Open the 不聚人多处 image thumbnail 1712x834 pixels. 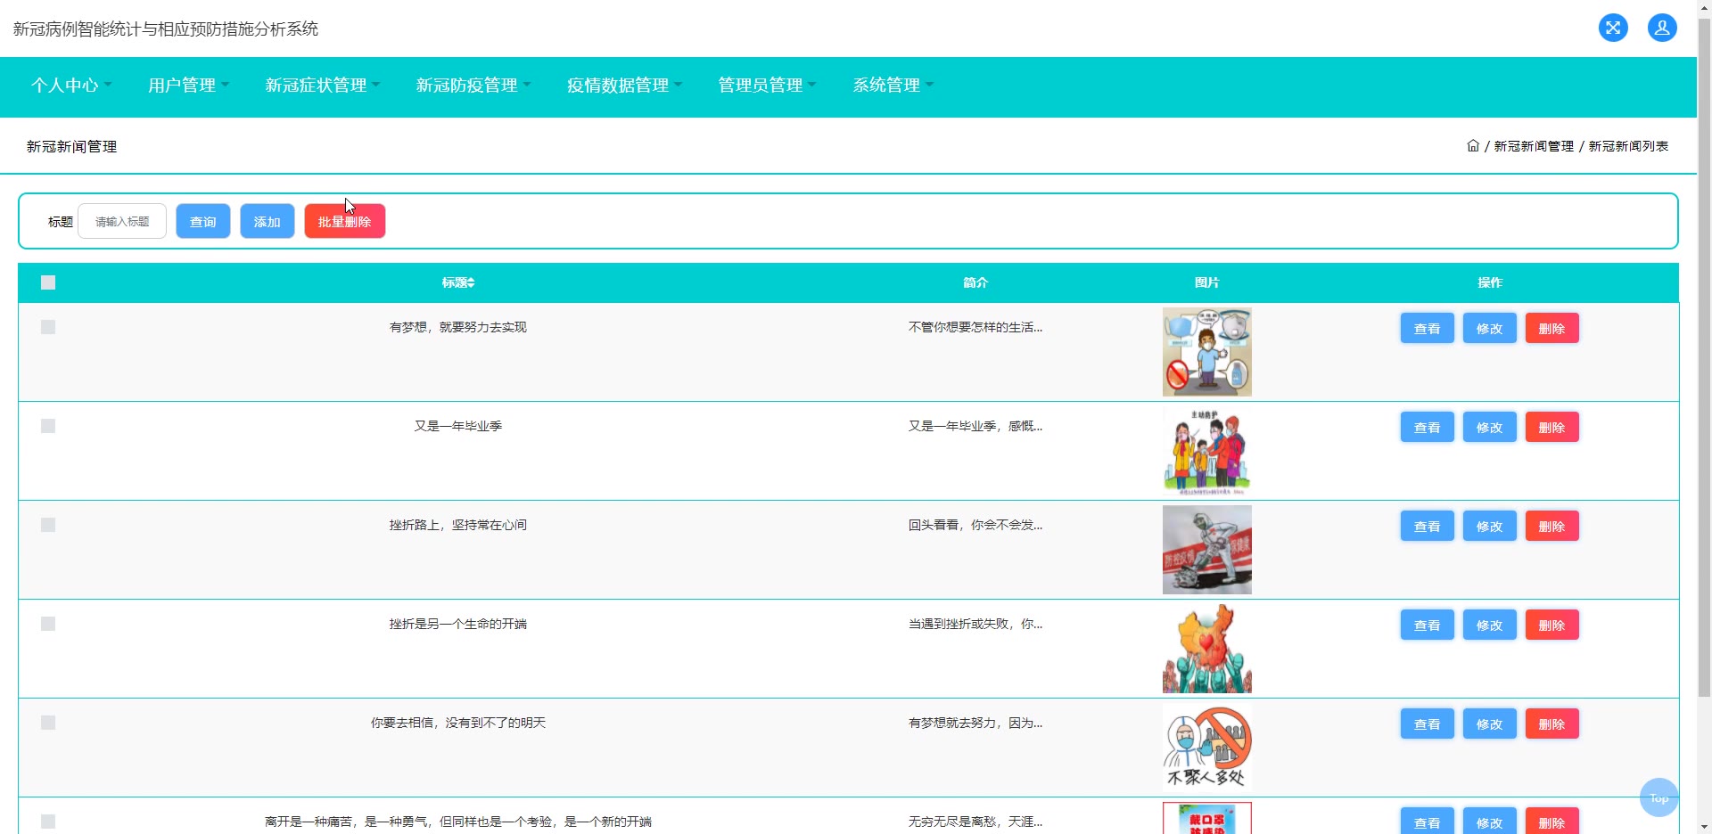tap(1206, 748)
